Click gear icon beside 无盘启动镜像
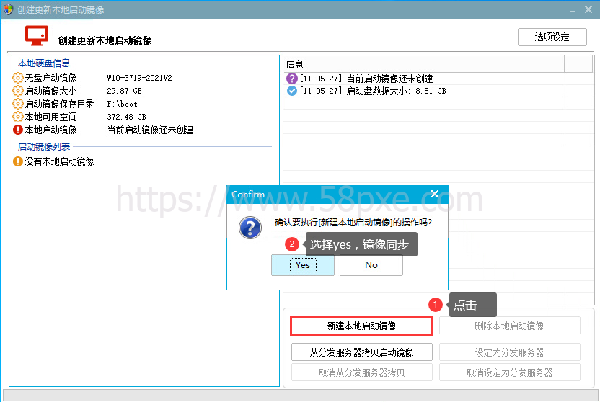This screenshot has width=600, height=402. pos(17,78)
